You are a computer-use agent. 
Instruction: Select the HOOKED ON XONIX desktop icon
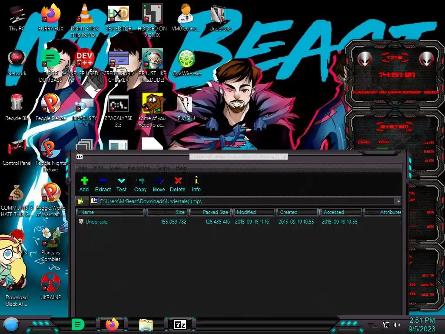(x=152, y=20)
